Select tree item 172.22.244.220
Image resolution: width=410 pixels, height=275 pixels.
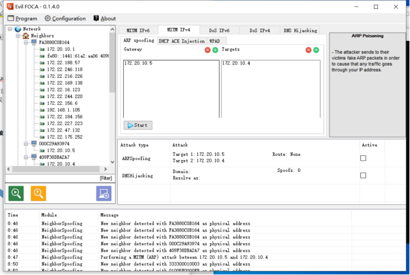point(65,96)
